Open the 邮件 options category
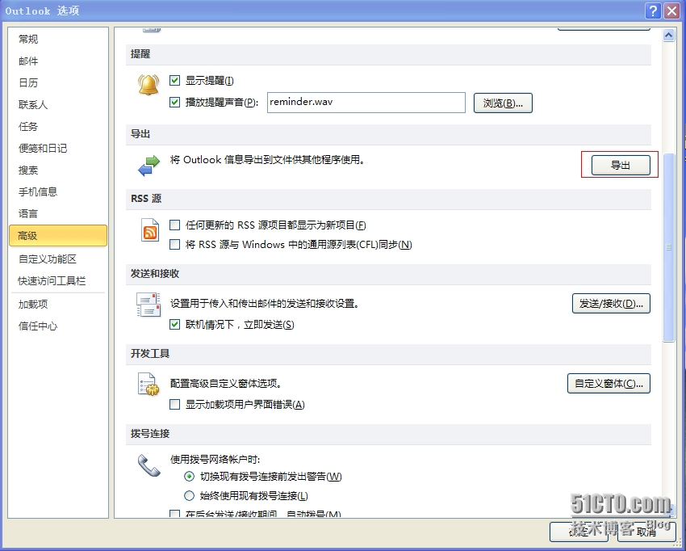This screenshot has width=686, height=551. (x=58, y=61)
